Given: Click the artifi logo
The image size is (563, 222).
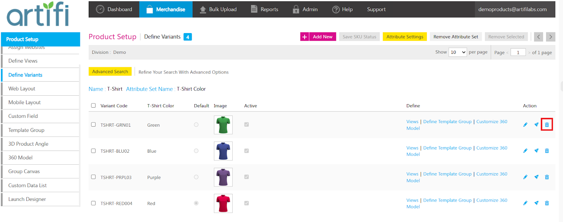Looking at the screenshot, I should (38, 14).
